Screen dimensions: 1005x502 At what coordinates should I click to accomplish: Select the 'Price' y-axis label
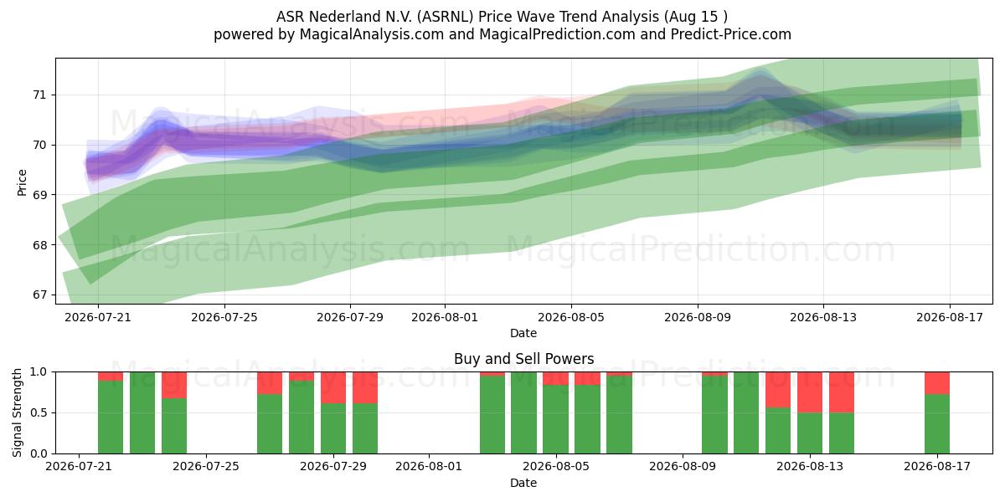tap(22, 182)
